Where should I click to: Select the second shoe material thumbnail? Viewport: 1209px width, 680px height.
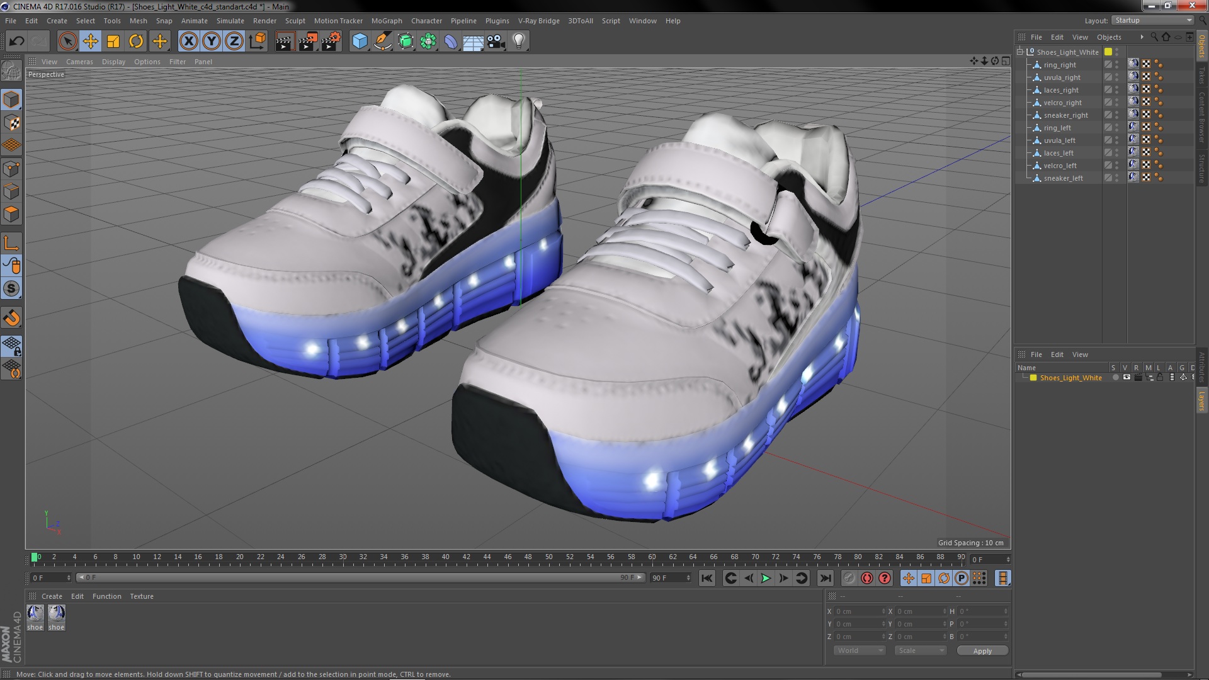pyautogui.click(x=57, y=614)
